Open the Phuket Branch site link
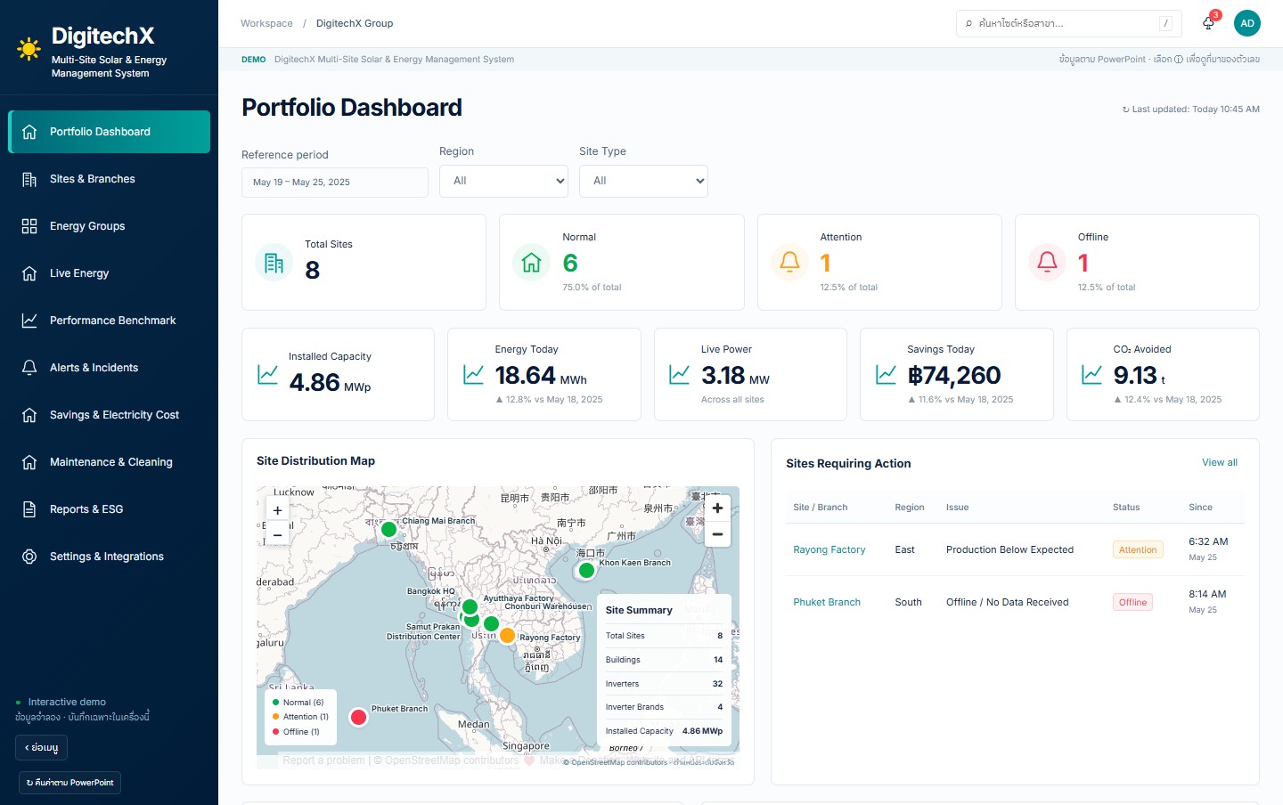The width and height of the screenshot is (1283, 805). 827,602
